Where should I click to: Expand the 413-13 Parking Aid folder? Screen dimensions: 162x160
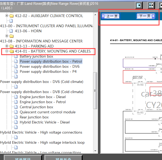click(7, 46)
